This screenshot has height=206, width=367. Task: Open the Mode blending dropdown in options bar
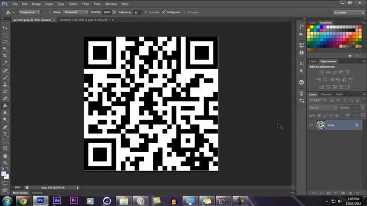pyautogui.click(x=75, y=12)
